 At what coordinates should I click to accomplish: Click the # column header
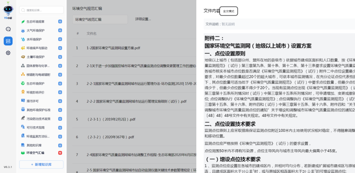[x=78, y=33]
